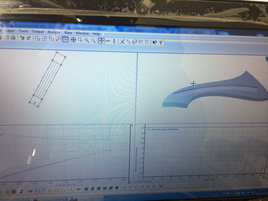Click the zoom in magnifier icon
Image resolution: width=268 pixels, height=201 pixels.
click(87, 40)
